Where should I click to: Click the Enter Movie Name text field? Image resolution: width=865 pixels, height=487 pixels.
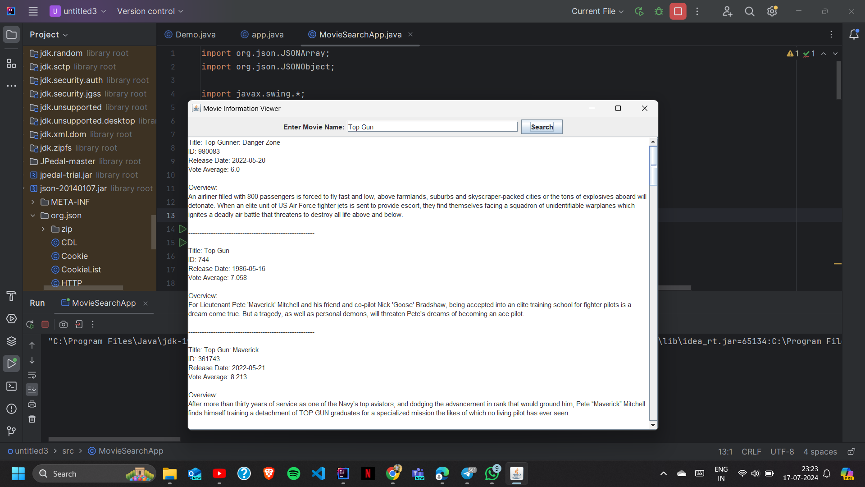[432, 127]
